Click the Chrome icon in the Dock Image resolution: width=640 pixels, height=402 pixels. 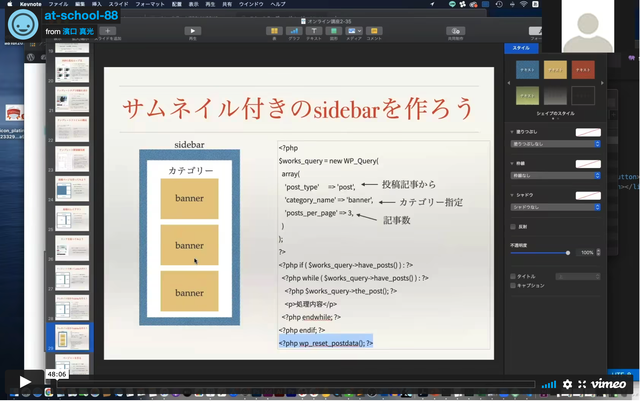pyautogui.click(x=48, y=392)
